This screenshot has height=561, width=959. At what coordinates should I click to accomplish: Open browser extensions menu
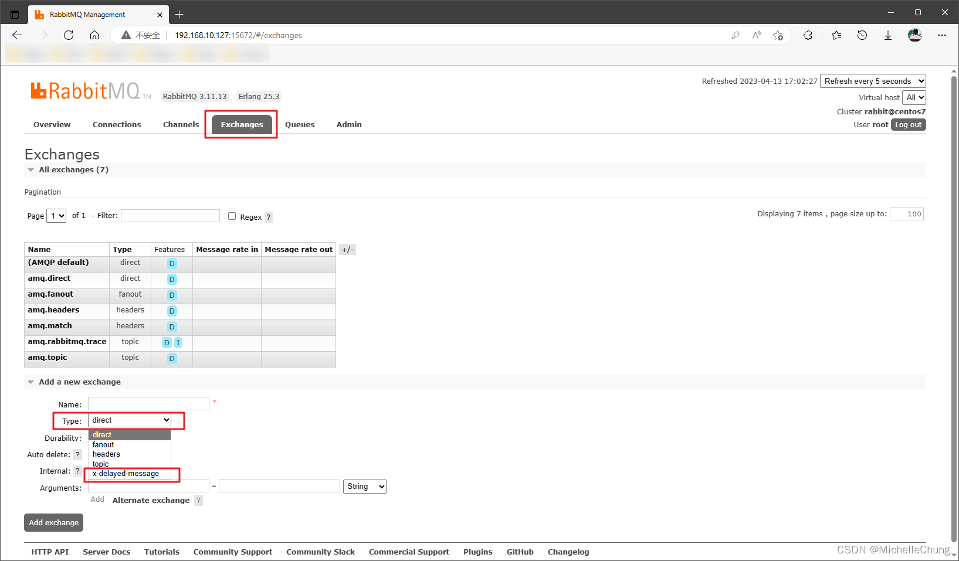click(808, 35)
